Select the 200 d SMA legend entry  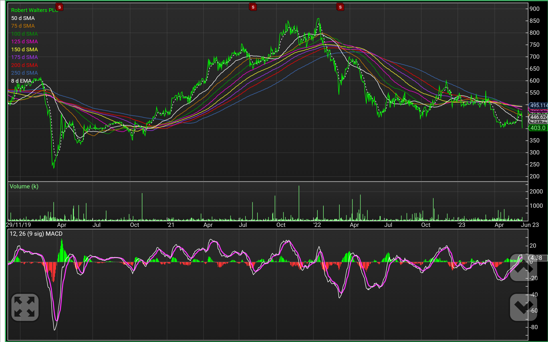(24, 65)
